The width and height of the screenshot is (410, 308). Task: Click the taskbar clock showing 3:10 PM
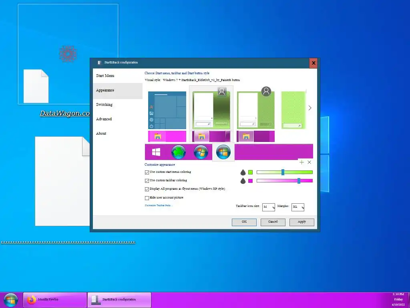point(398,300)
